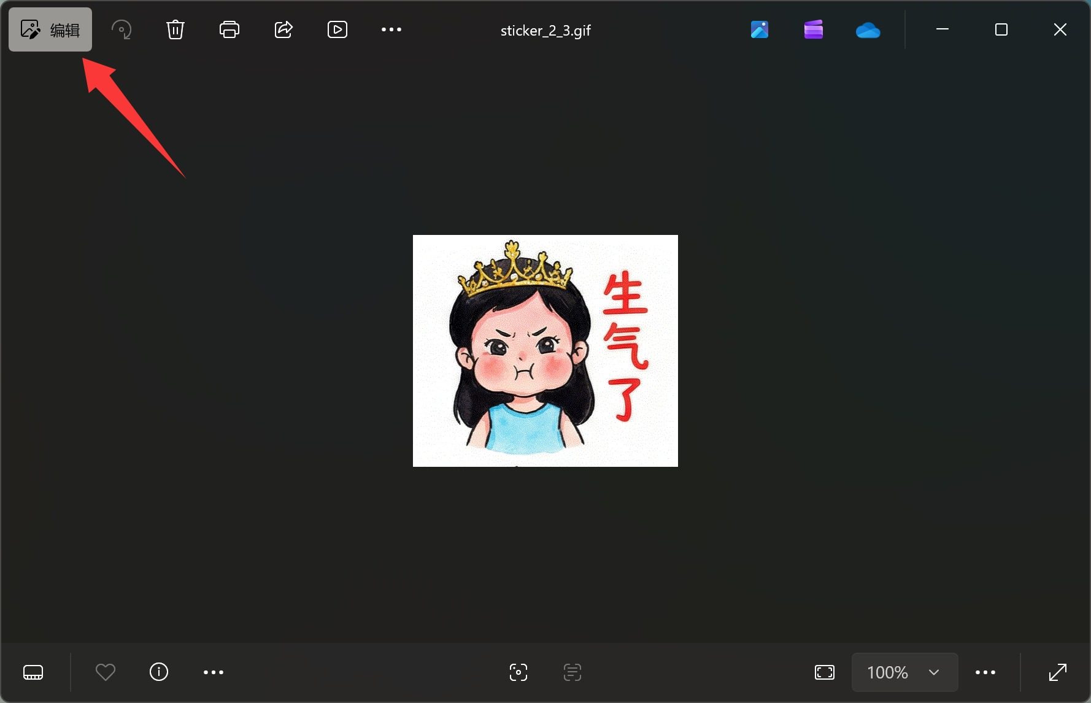Open the more options beside zoom dropdown
This screenshot has width=1091, height=703.
985,672
